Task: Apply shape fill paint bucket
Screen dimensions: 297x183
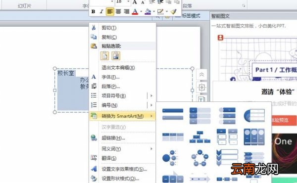Action: (x=148, y=12)
